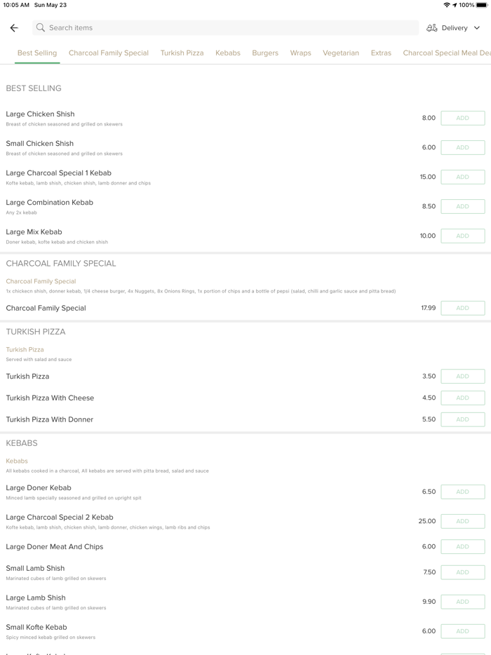The image size is (491, 655).
Task: Select the Wraps tab
Action: (300, 53)
